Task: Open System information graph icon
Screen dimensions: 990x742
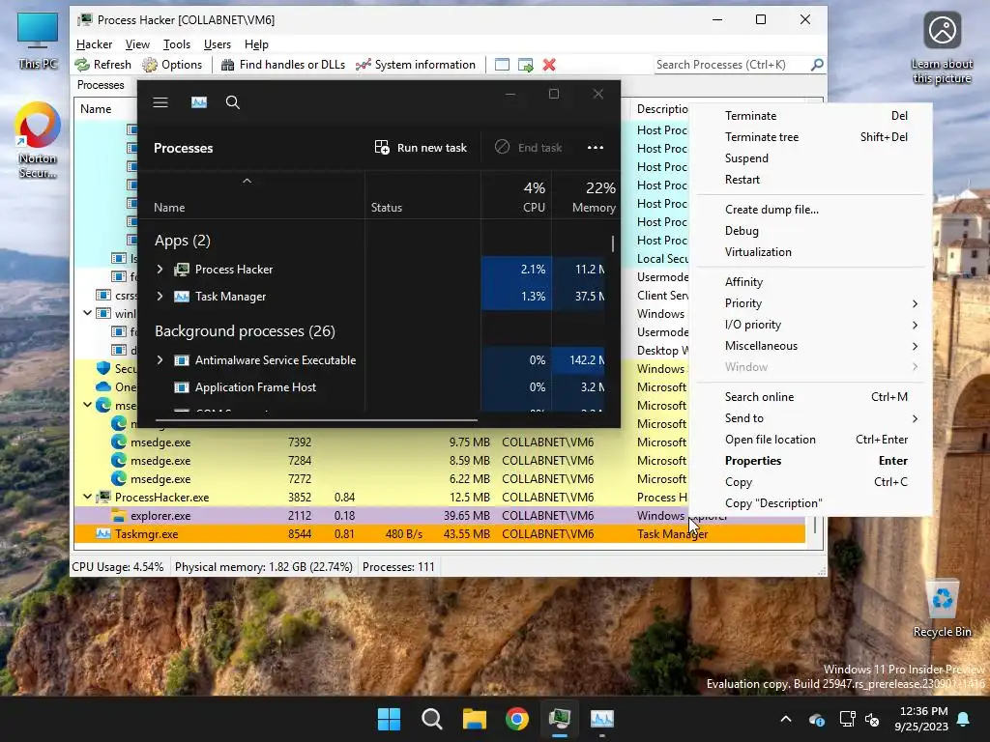Action: [x=364, y=65]
